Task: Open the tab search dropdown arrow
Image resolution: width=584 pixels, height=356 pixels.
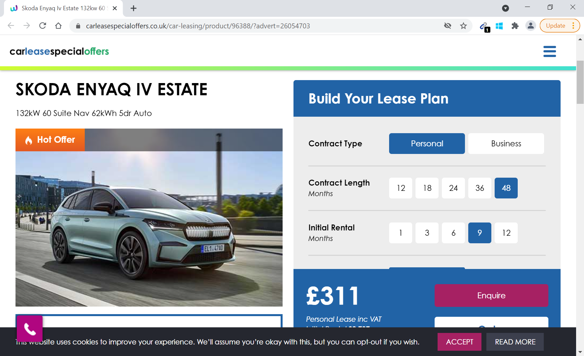Action: tap(505, 8)
